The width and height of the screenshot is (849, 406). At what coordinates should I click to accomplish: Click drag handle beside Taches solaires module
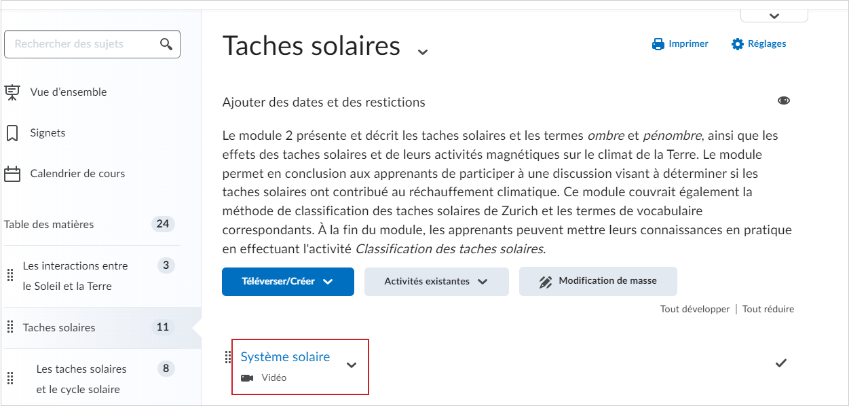pos(10,327)
